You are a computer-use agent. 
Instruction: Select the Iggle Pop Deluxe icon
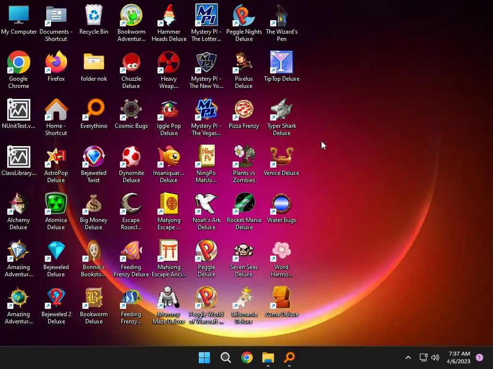coord(169,110)
